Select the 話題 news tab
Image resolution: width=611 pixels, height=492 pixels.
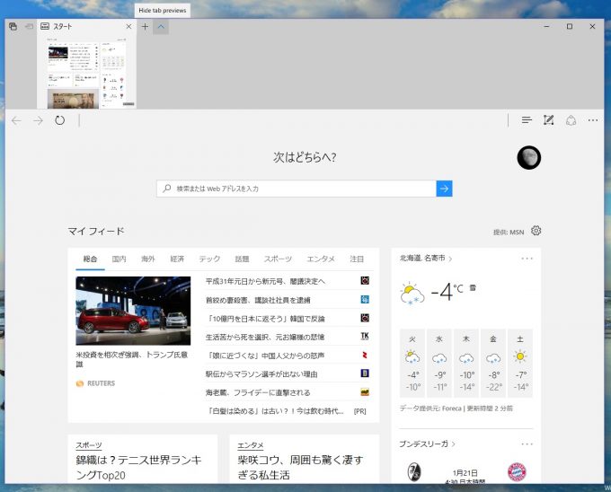242,259
